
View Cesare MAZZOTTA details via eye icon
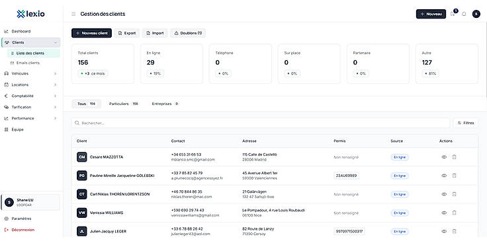pyautogui.click(x=444, y=157)
